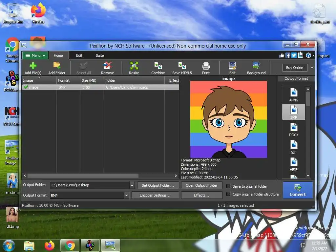336x252 pixels.
Task: Click the Pixillion taskbar button
Action: pos(111,245)
